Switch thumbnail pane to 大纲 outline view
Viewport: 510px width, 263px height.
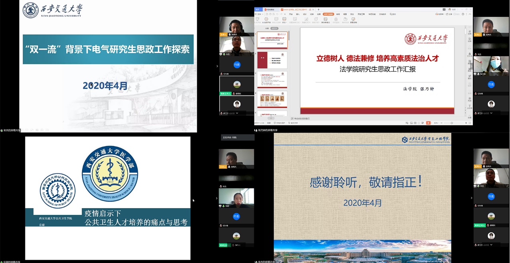point(267,29)
